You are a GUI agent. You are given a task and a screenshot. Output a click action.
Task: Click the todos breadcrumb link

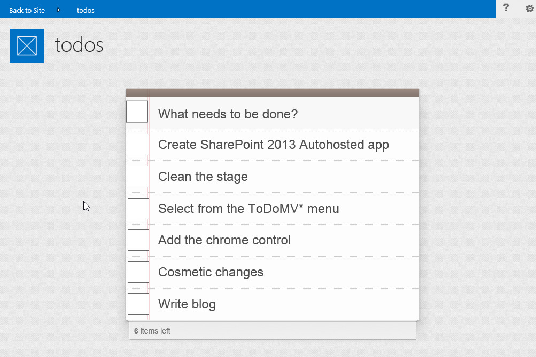pyautogui.click(x=86, y=10)
